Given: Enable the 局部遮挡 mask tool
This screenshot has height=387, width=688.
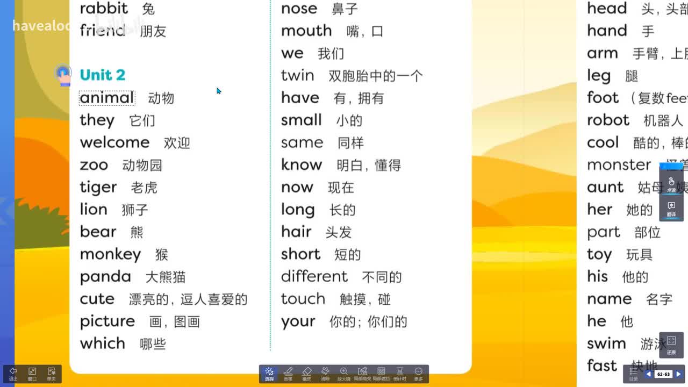Looking at the screenshot, I should click(x=381, y=374).
